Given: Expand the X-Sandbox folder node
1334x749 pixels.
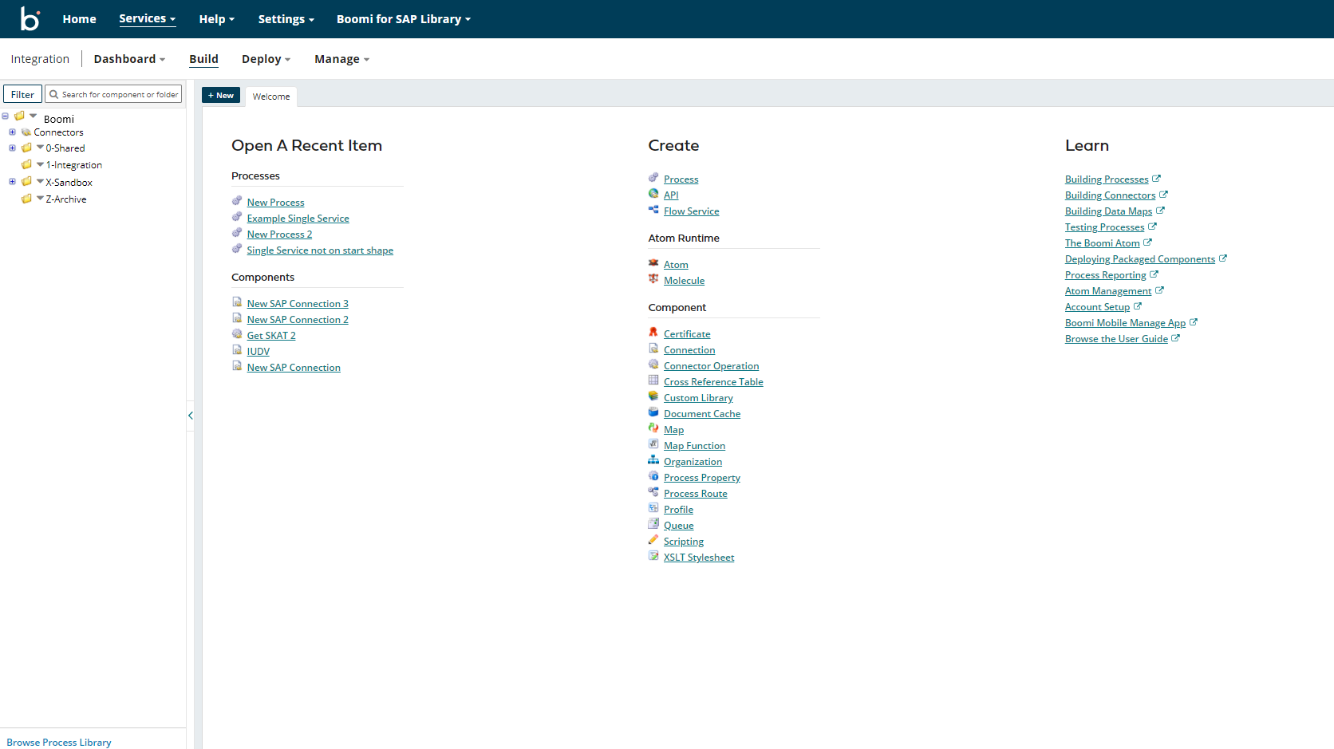Looking at the screenshot, I should tap(12, 182).
